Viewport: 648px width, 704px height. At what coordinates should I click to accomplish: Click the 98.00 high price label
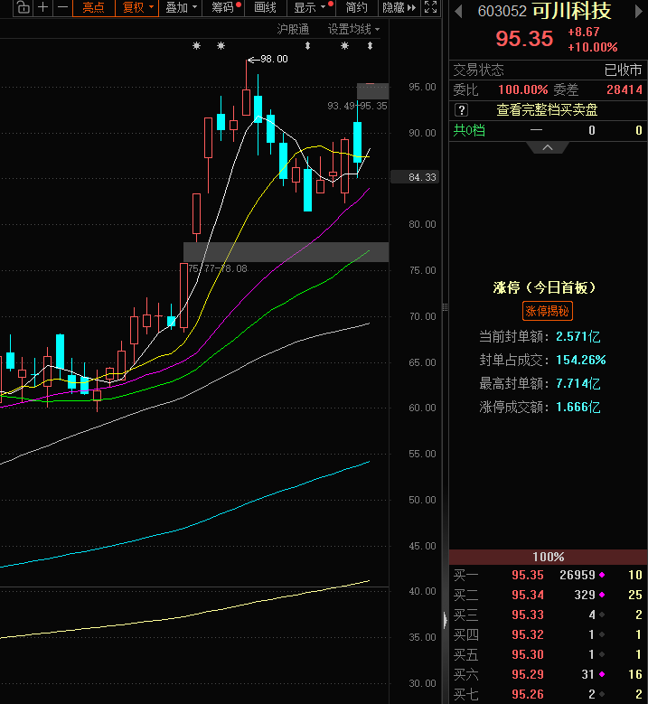(x=275, y=59)
